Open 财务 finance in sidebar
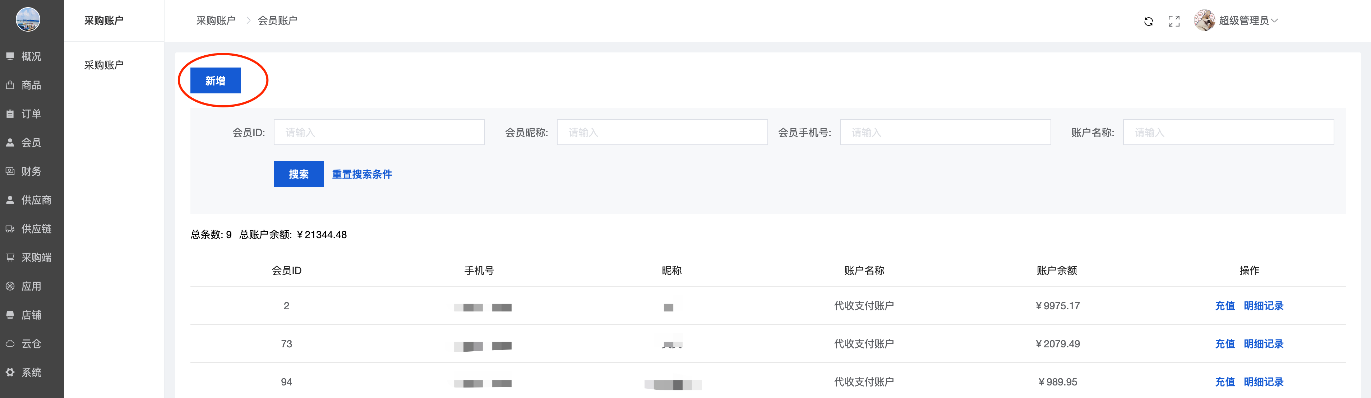This screenshot has width=1371, height=398. tap(31, 171)
